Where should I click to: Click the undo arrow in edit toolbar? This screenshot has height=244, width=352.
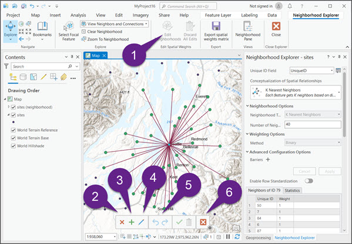[x=155, y=222]
